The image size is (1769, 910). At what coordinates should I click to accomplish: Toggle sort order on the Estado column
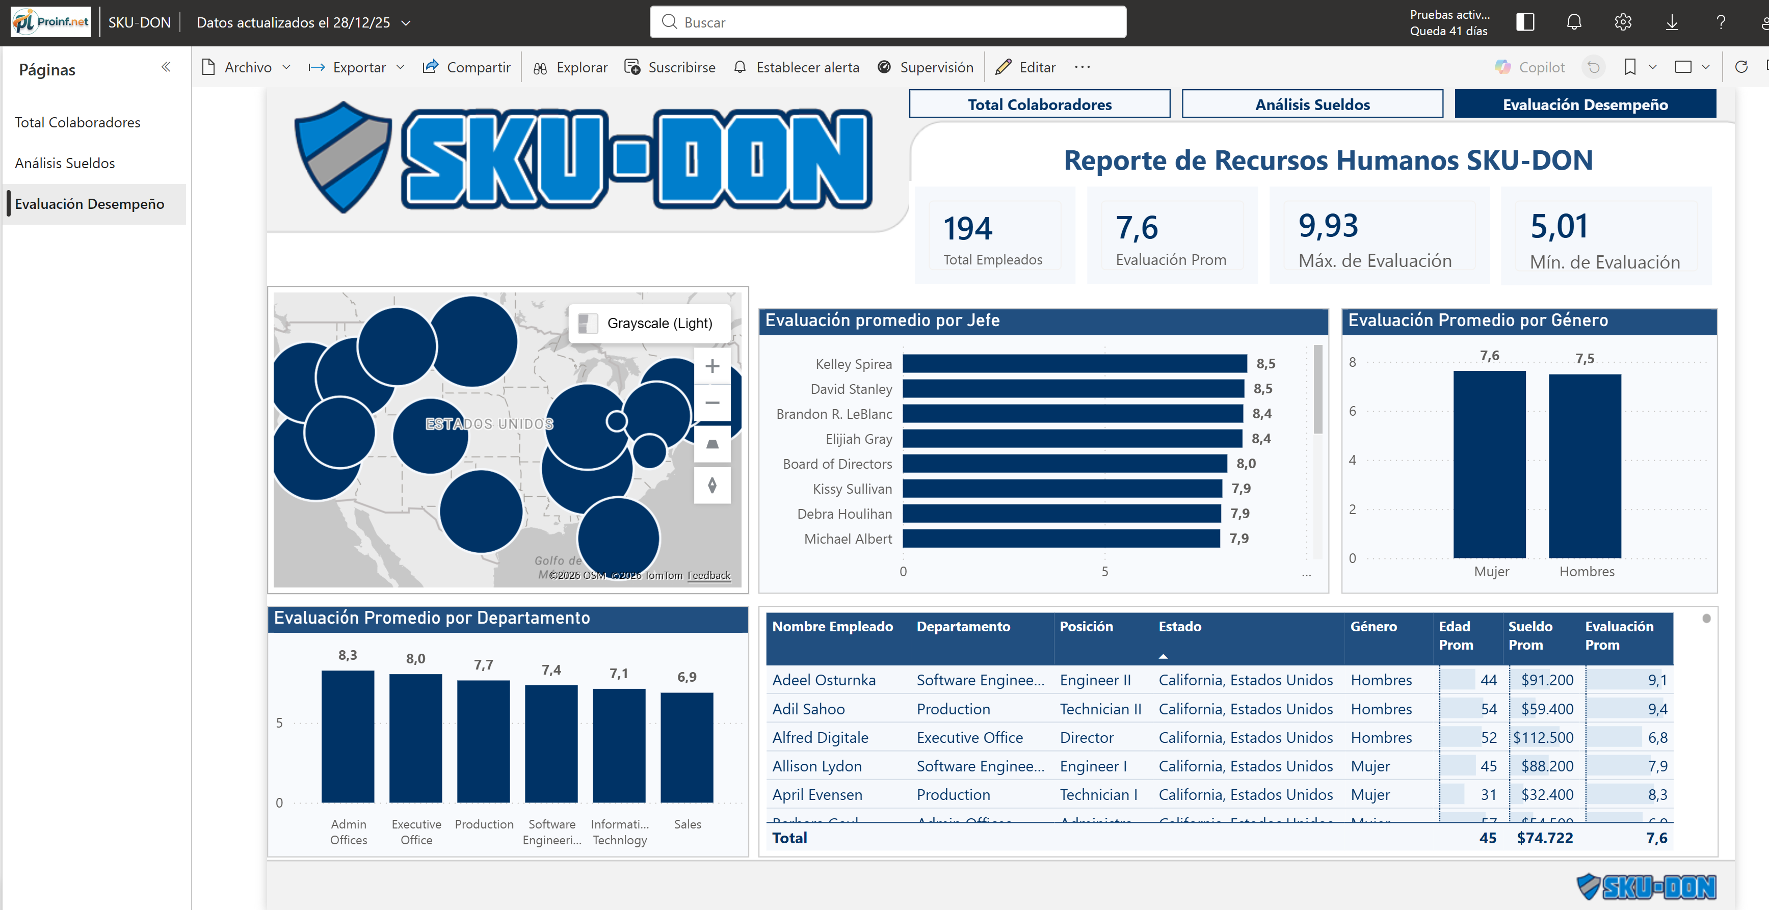pyautogui.click(x=1180, y=626)
